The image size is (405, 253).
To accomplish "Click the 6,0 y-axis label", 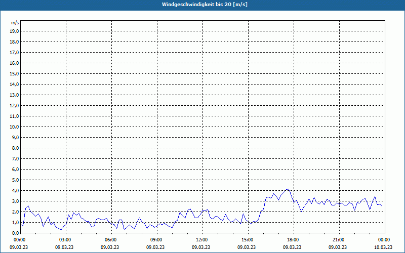I will tap(15, 170).
